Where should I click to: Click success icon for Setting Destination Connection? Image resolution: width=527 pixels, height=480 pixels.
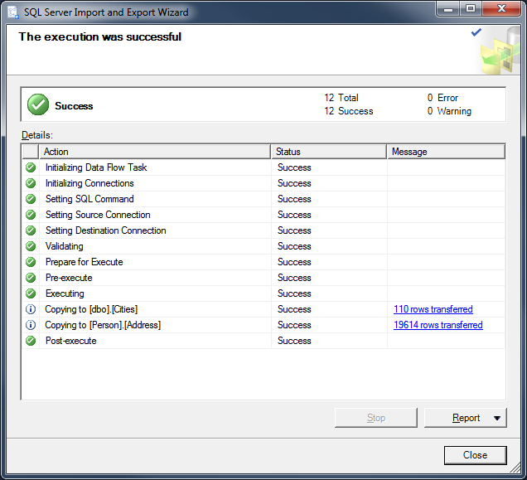click(31, 230)
